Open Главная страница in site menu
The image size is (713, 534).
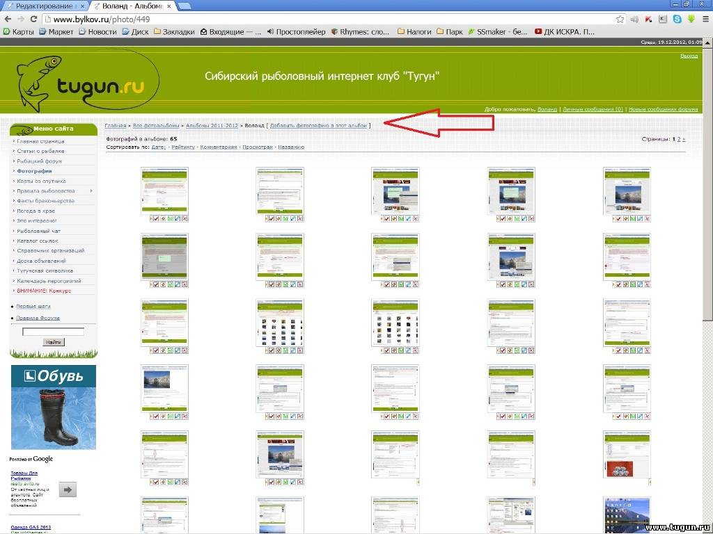click(40, 141)
